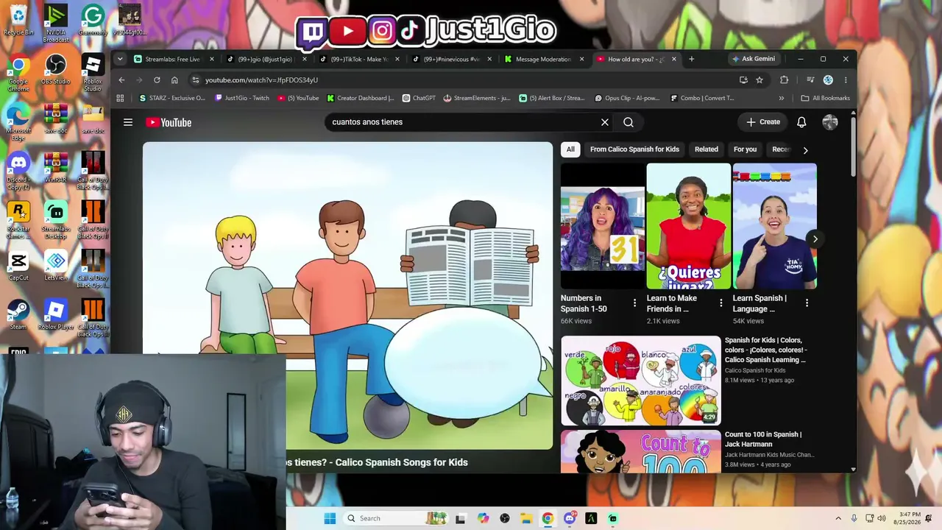The height and width of the screenshot is (530, 942).
Task: Launch OBS Studio from the desktop
Action: (x=55, y=71)
